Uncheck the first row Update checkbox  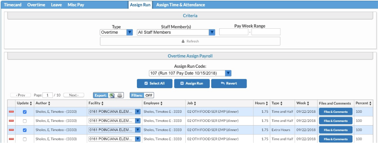click(x=25, y=112)
